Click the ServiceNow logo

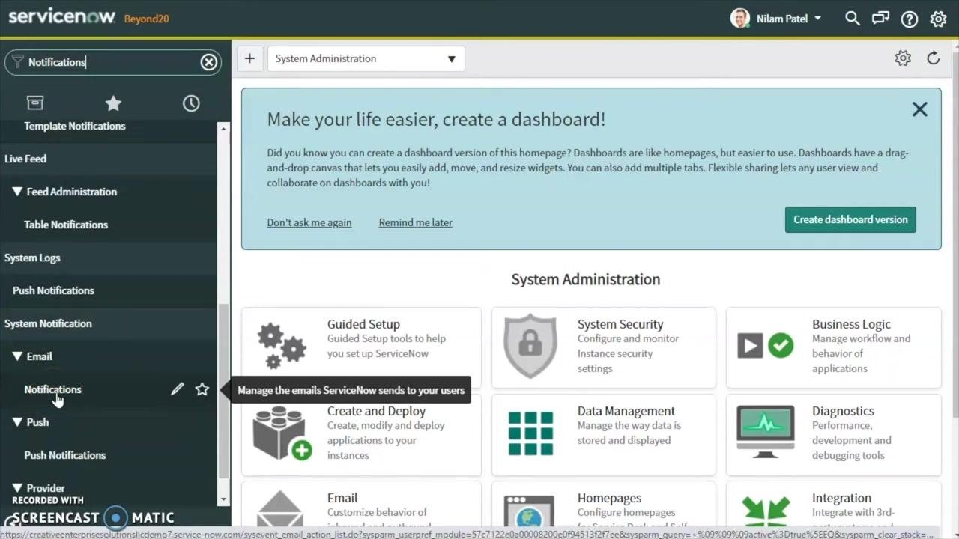tap(61, 16)
